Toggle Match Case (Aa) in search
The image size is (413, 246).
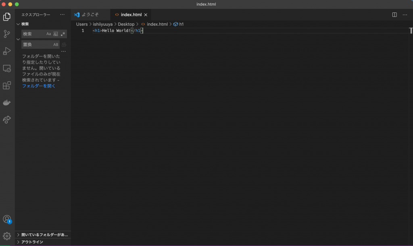(x=49, y=34)
